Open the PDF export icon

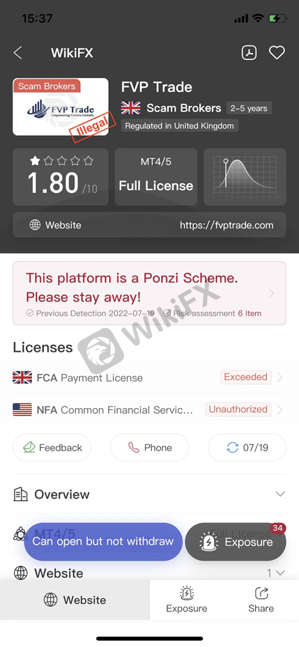point(249,53)
